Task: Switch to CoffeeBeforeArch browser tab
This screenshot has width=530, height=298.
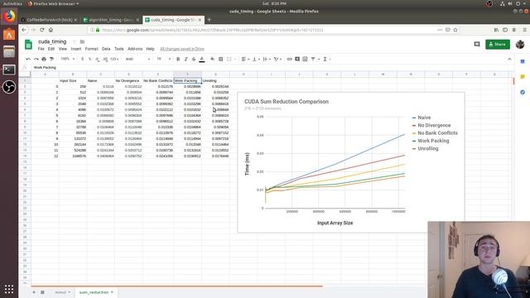Action: pyautogui.click(x=50, y=20)
